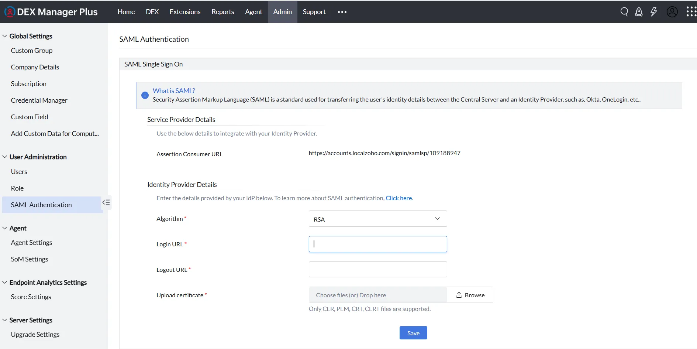The width and height of the screenshot is (697, 349).
Task: Focus the Logout URL input field
Action: point(378,270)
